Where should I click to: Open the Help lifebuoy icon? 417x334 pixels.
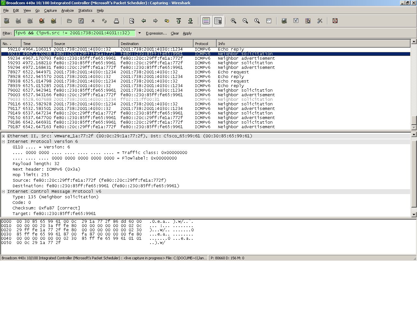pos(335,21)
